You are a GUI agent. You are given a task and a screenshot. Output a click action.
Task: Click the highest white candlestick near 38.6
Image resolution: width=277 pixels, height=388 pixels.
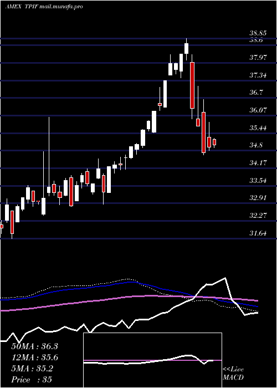coord(187,48)
